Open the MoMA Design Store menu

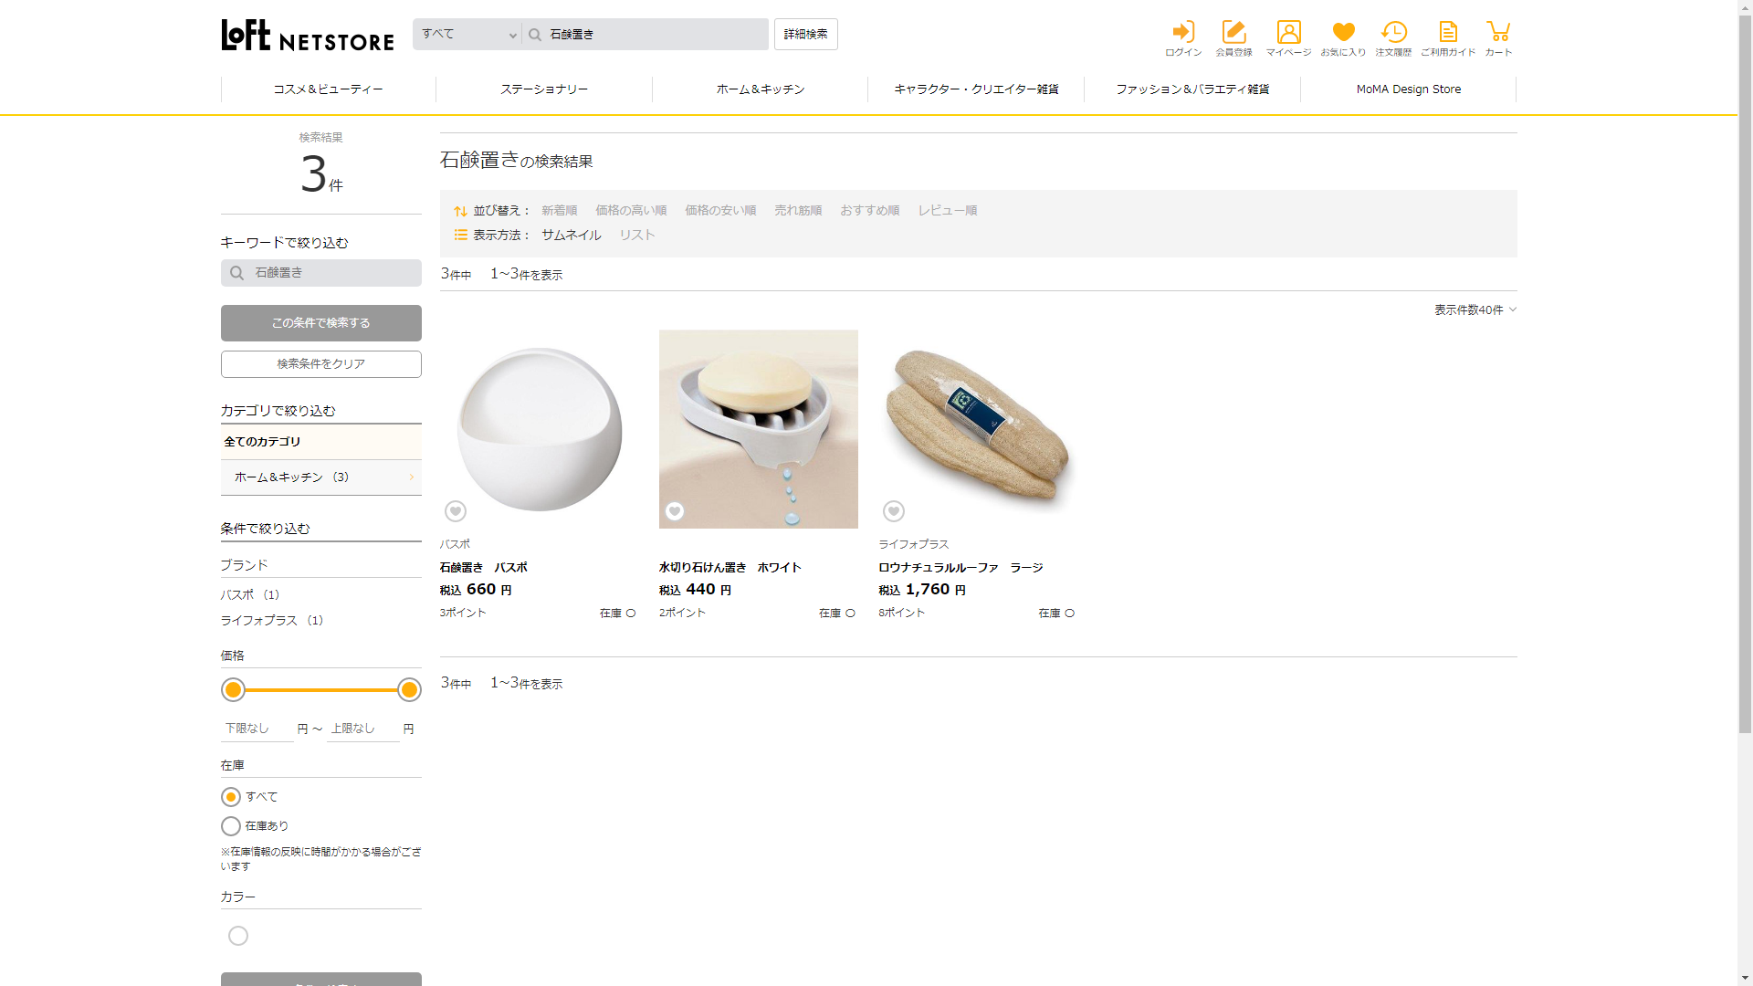(1408, 89)
